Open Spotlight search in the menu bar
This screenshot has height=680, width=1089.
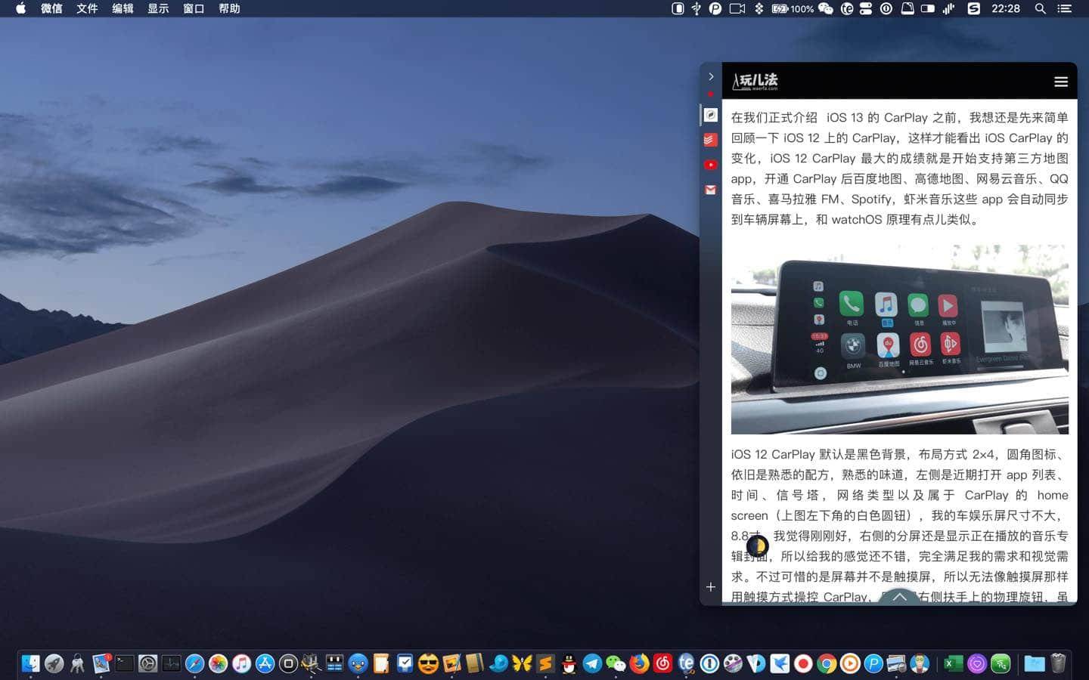(x=1041, y=8)
